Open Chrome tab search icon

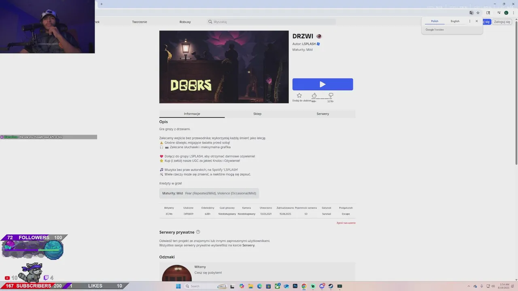[488, 13]
